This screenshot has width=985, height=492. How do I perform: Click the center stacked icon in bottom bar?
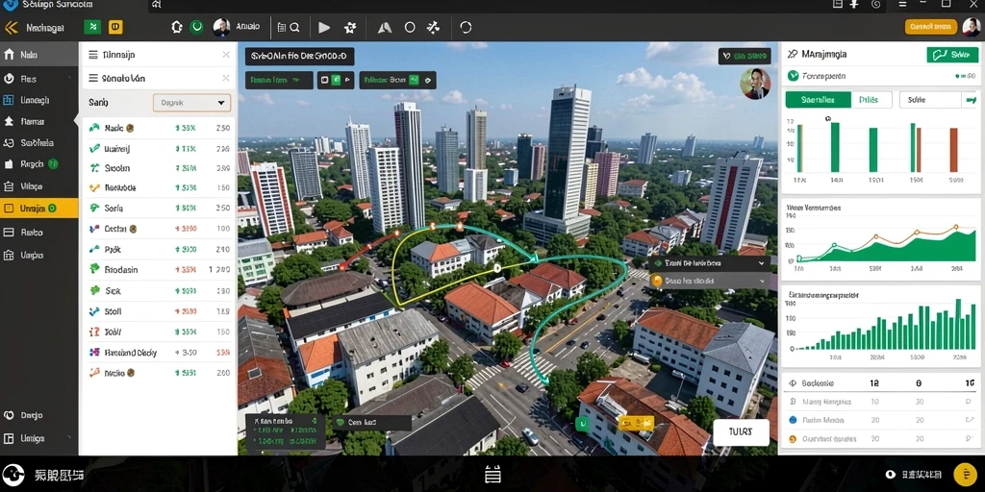[493, 475]
